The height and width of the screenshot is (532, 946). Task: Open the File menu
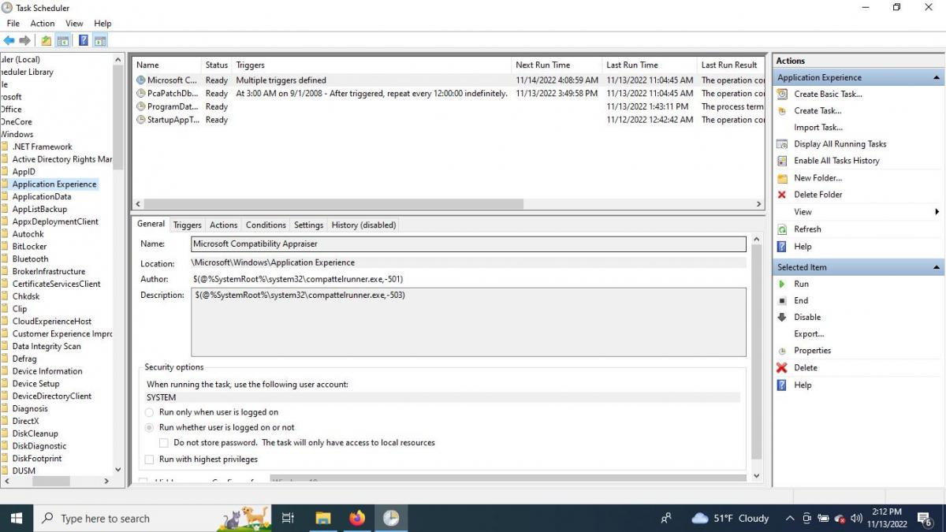[13, 24]
